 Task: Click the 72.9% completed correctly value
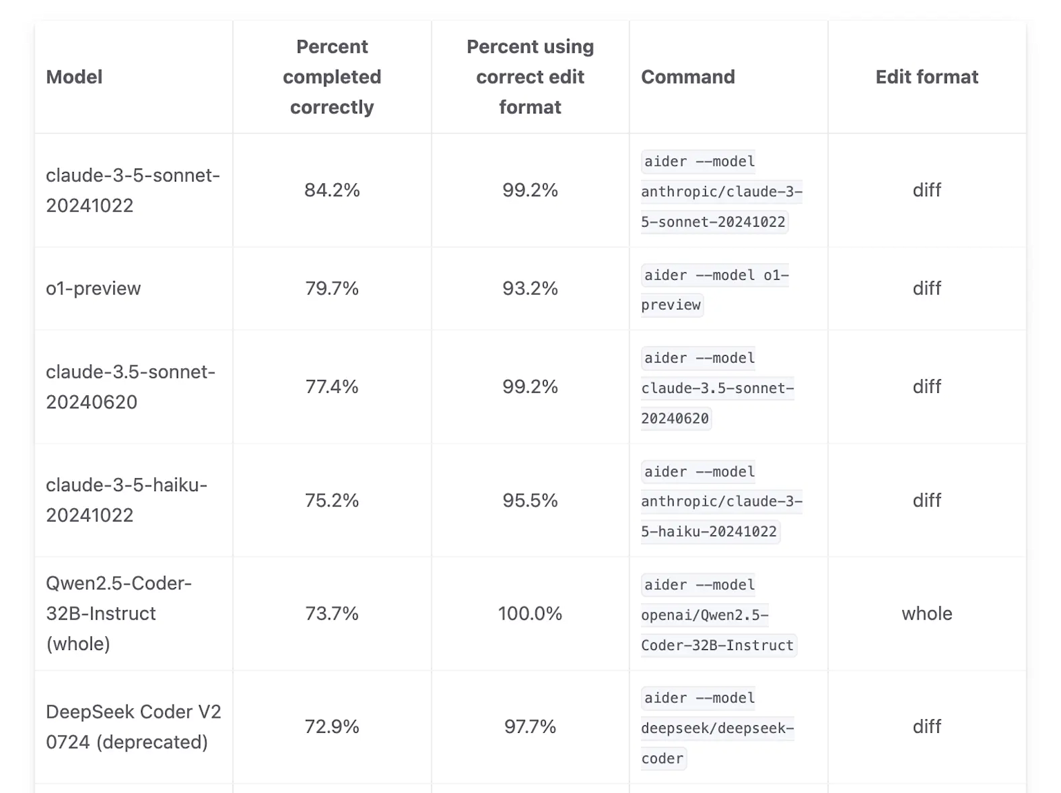[x=332, y=727]
